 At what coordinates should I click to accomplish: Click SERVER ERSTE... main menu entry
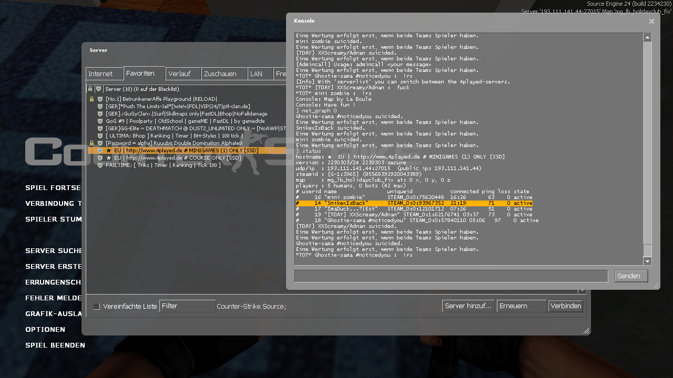pos(54,267)
